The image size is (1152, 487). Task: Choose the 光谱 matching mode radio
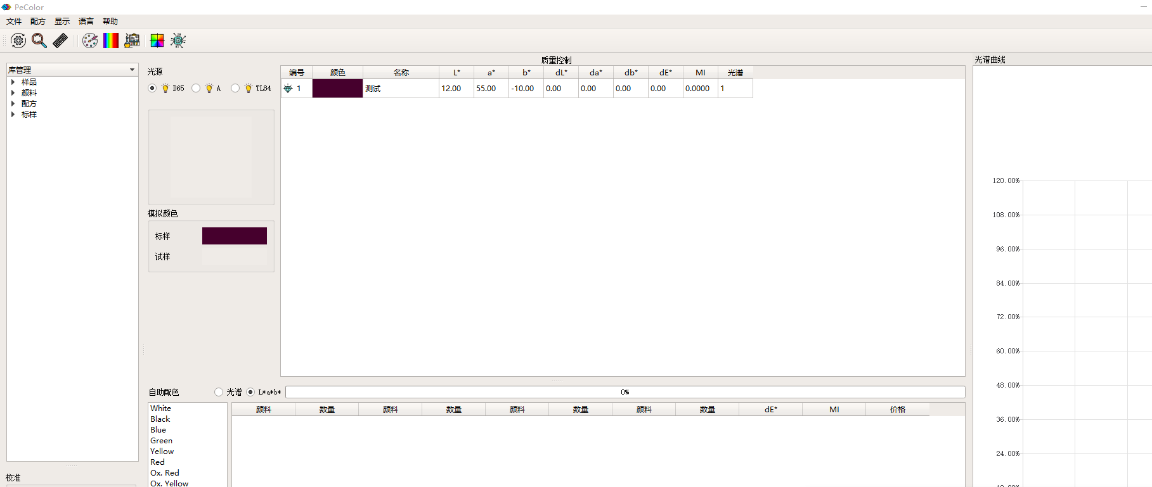pos(219,392)
